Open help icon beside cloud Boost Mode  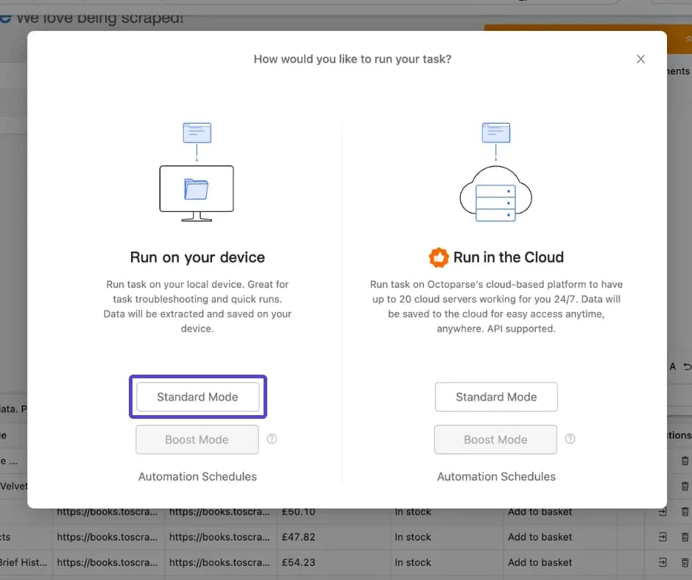(570, 439)
